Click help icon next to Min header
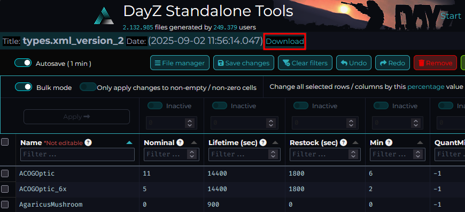Screen dimensions: 465x212 (389, 142)
